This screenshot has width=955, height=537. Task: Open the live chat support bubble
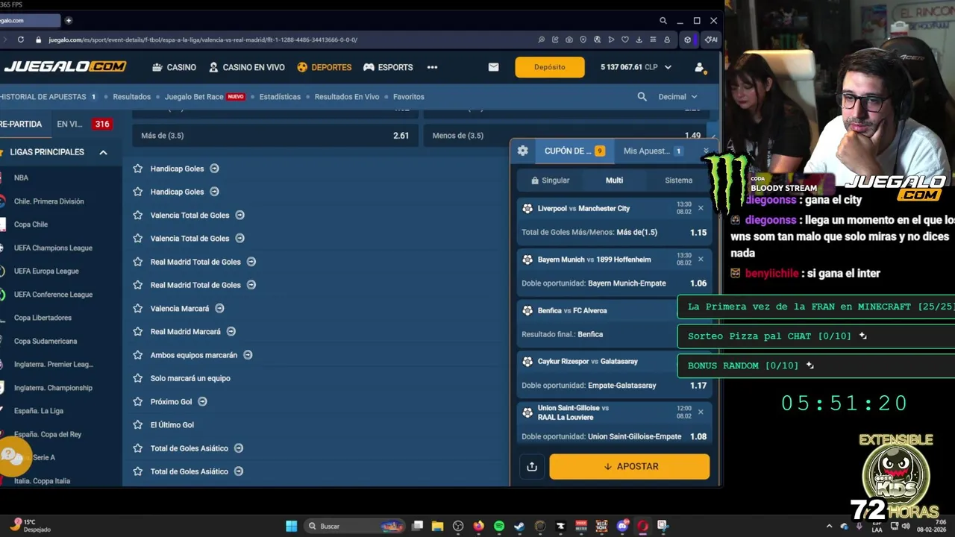pyautogui.click(x=13, y=456)
